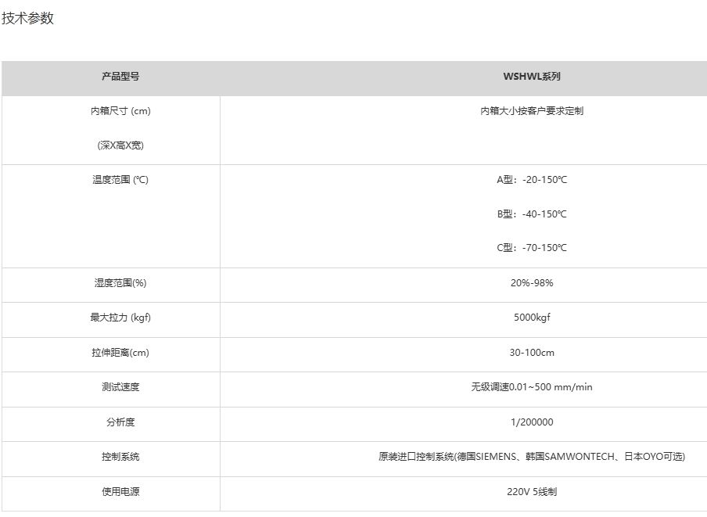The height and width of the screenshot is (517, 707).
Task: Click the 原装进口控制系统 description text
Action: coord(531,457)
